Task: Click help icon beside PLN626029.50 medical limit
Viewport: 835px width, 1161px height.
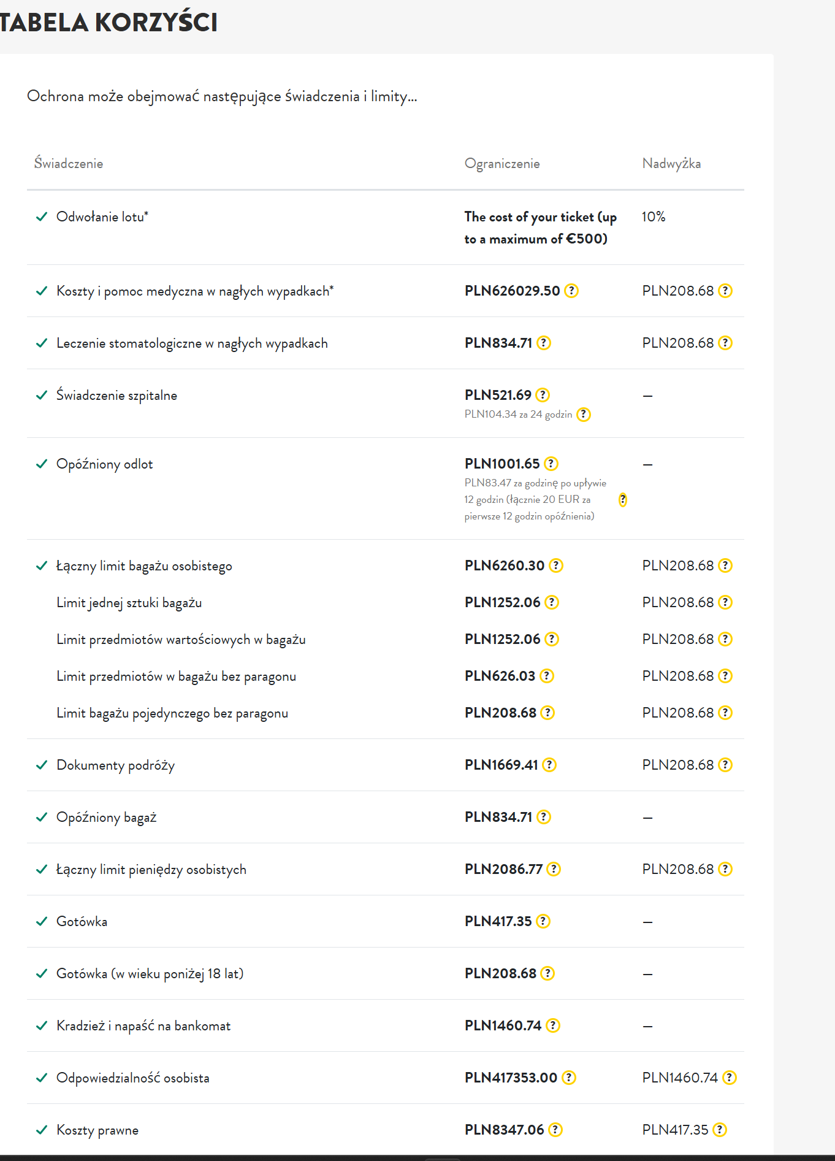Action: point(571,291)
